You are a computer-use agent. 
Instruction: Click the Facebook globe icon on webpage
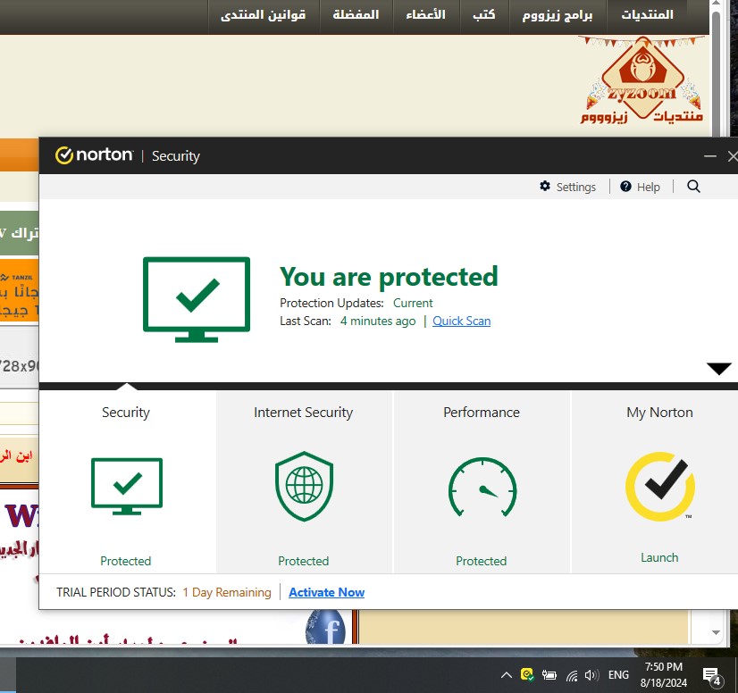[325, 626]
